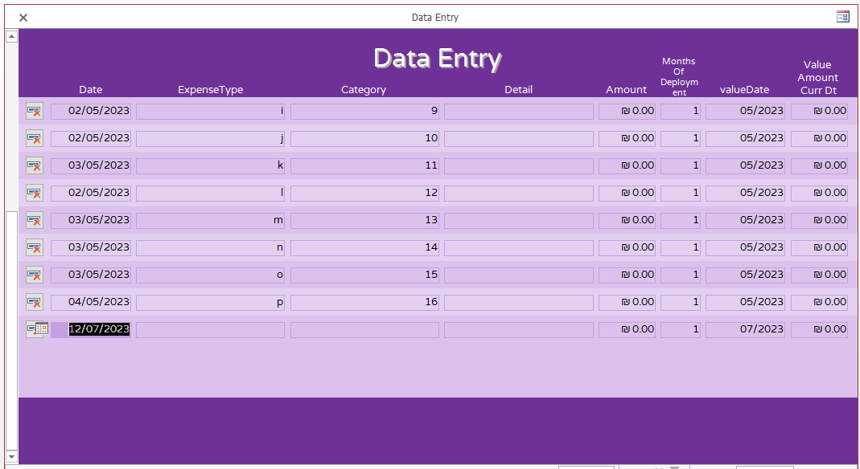Click the form icon in the title bar

coord(843,16)
